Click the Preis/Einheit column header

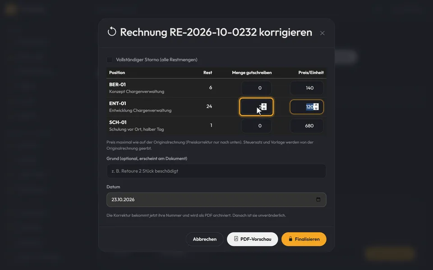click(x=311, y=73)
